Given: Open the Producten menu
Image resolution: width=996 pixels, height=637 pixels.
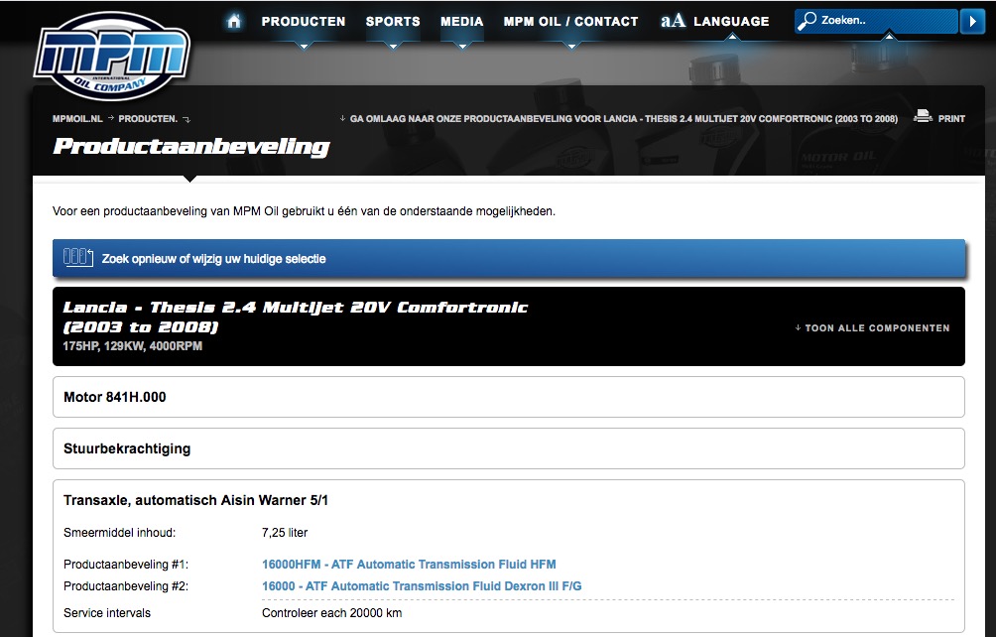Looking at the screenshot, I should pyautogui.click(x=304, y=22).
